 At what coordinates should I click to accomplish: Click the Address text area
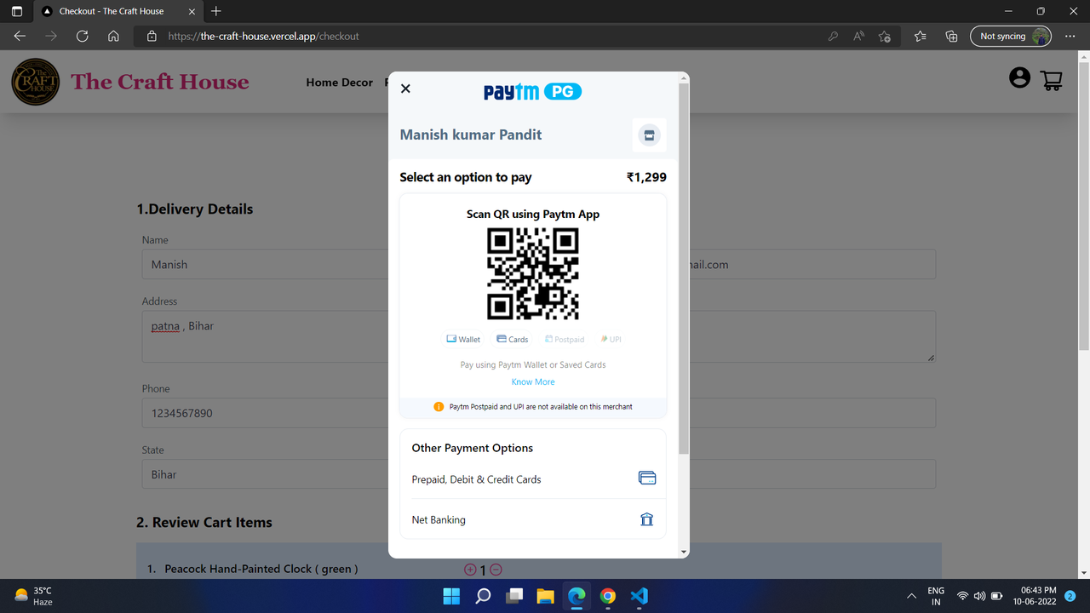coord(265,336)
